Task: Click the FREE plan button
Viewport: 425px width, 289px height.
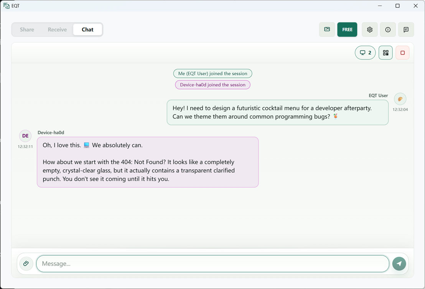Action: [347, 30]
